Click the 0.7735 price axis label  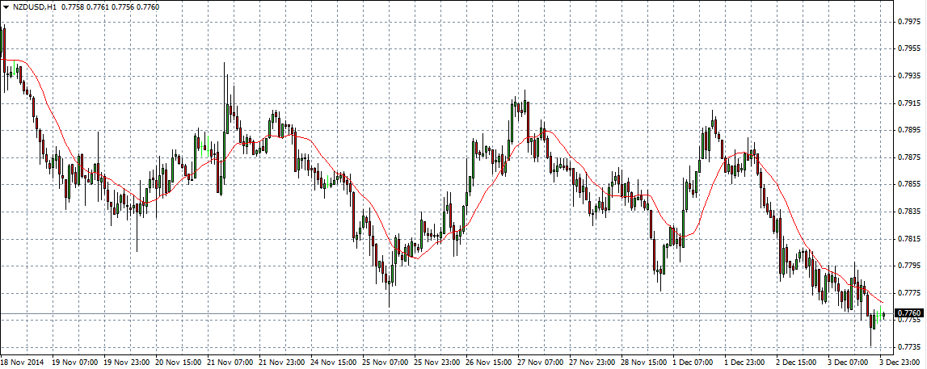[x=909, y=347]
